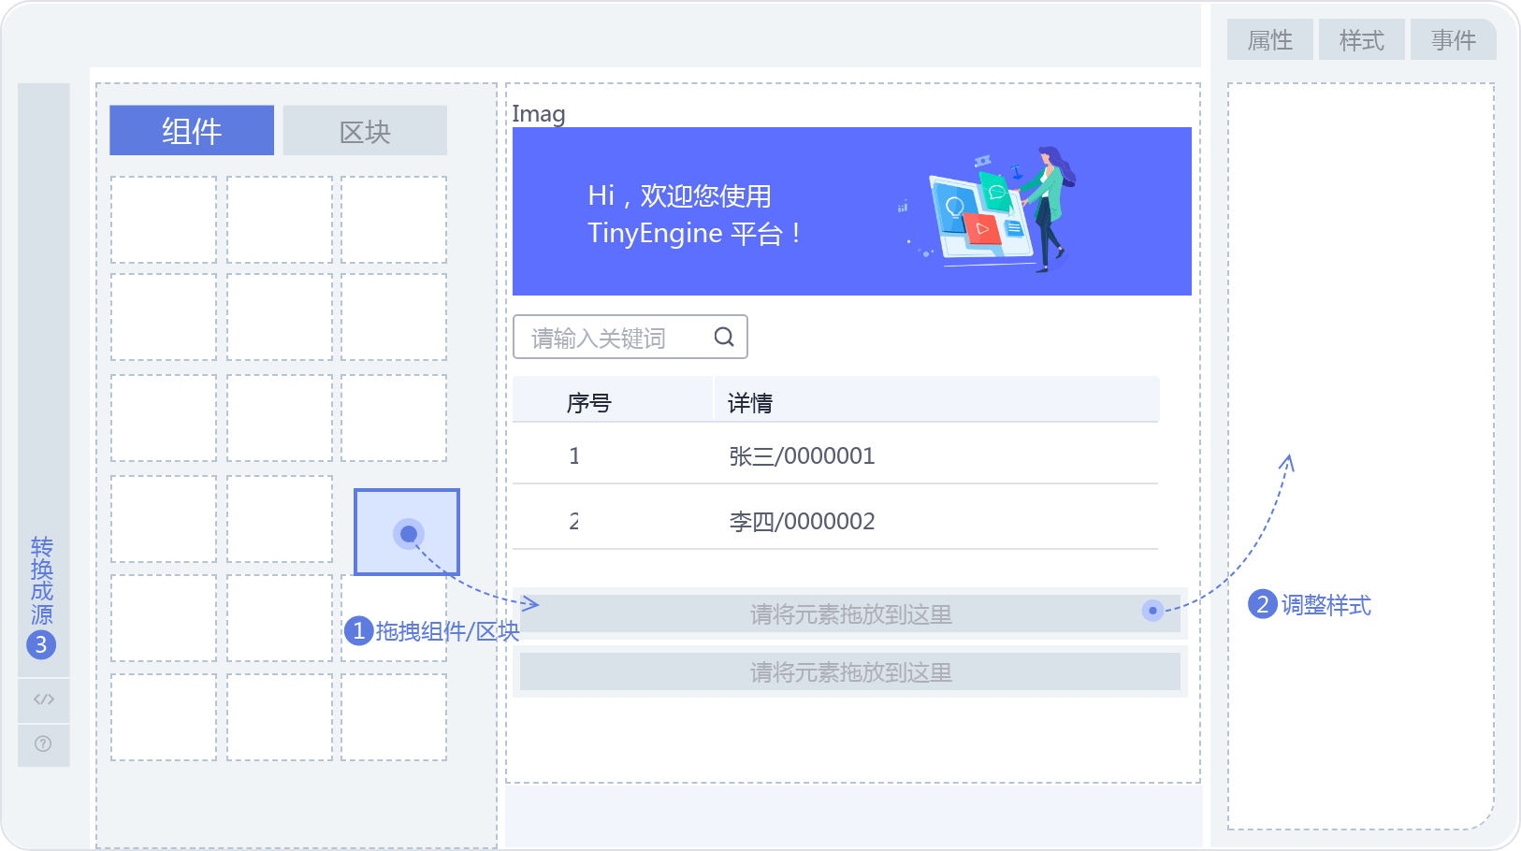1521x851 pixels.
Task: Click the second 请将元素拖放到这里 drop area
Action: pos(850,672)
